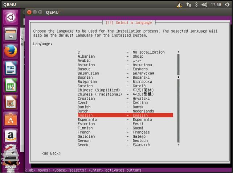
Task: Open the network indicator menu
Action: pyautogui.click(x=189, y=5)
